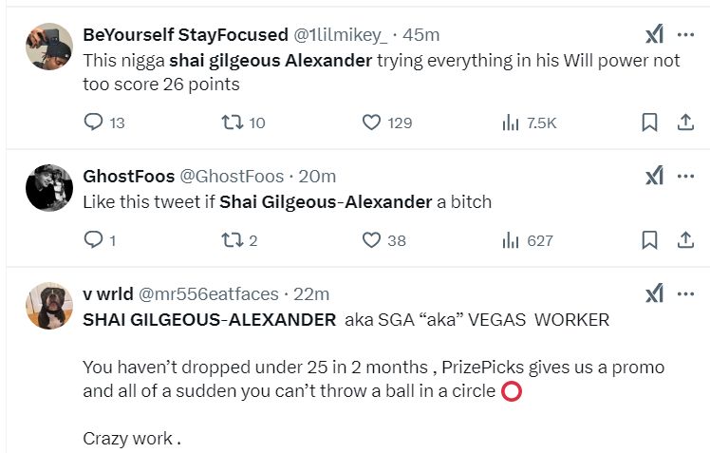This screenshot has width=710, height=453.
Task: Share the BeYourself StayFocused tweet
Action: click(x=684, y=123)
